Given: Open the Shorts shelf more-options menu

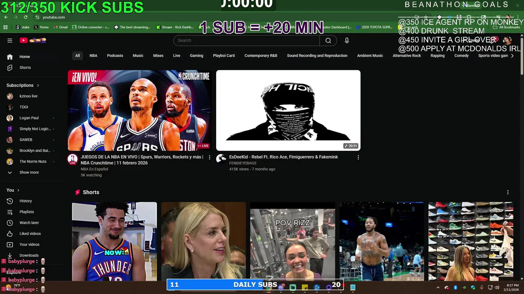Looking at the screenshot, I should click(508, 192).
